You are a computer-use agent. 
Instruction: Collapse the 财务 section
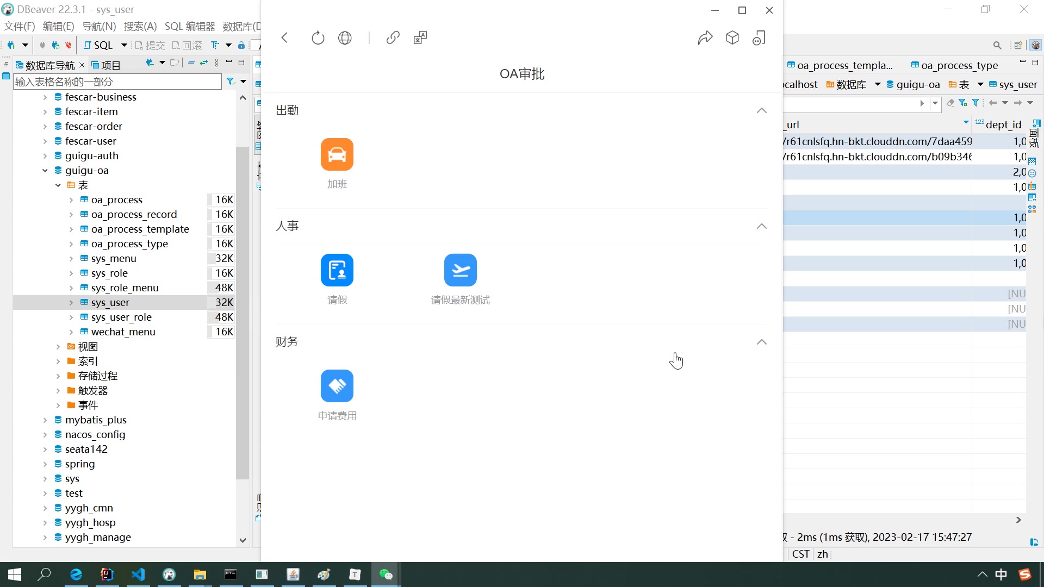762,342
